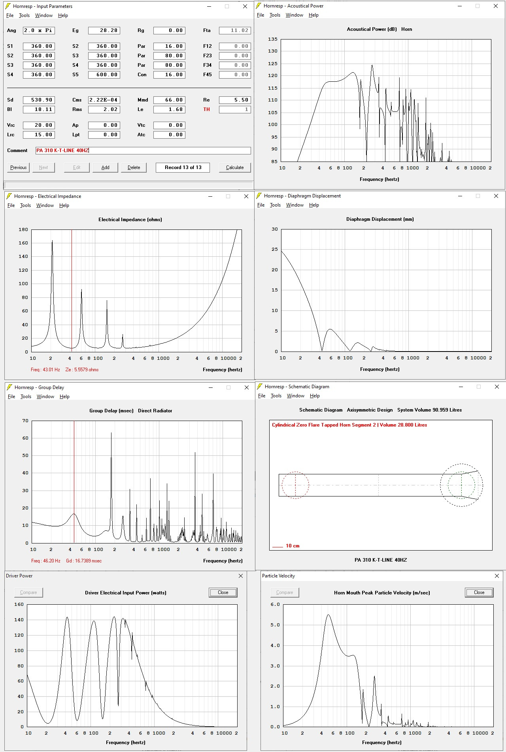The height and width of the screenshot is (752, 506).
Task: Select the Re input field
Action: [235, 100]
